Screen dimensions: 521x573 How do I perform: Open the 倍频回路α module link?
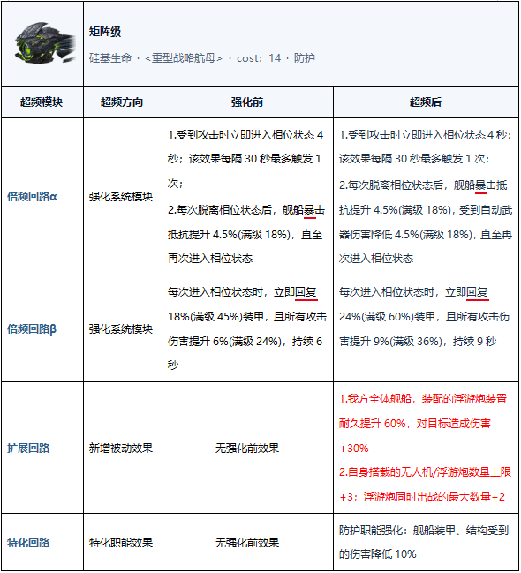tap(32, 197)
